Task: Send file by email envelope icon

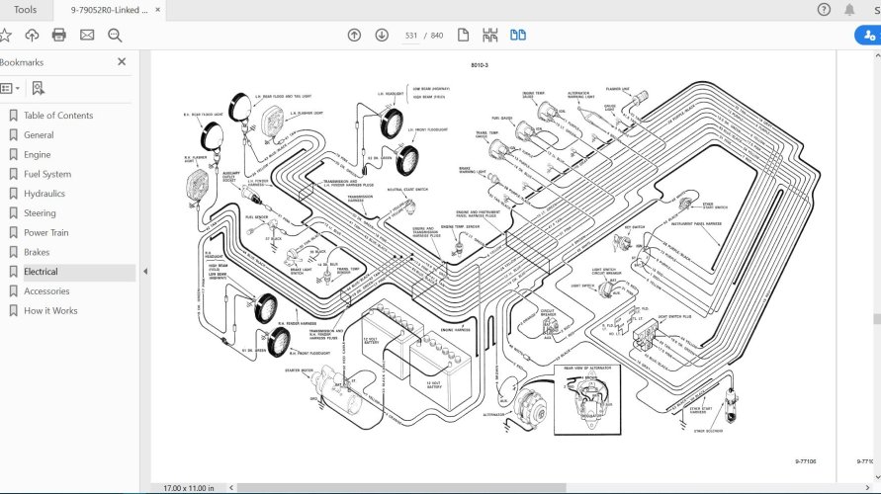Action: [x=87, y=36]
